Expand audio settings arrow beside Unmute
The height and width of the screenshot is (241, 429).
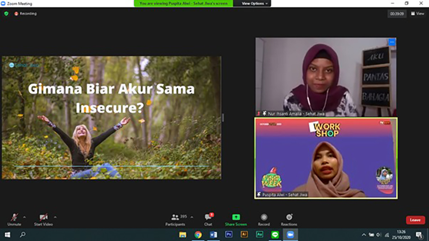point(24,217)
